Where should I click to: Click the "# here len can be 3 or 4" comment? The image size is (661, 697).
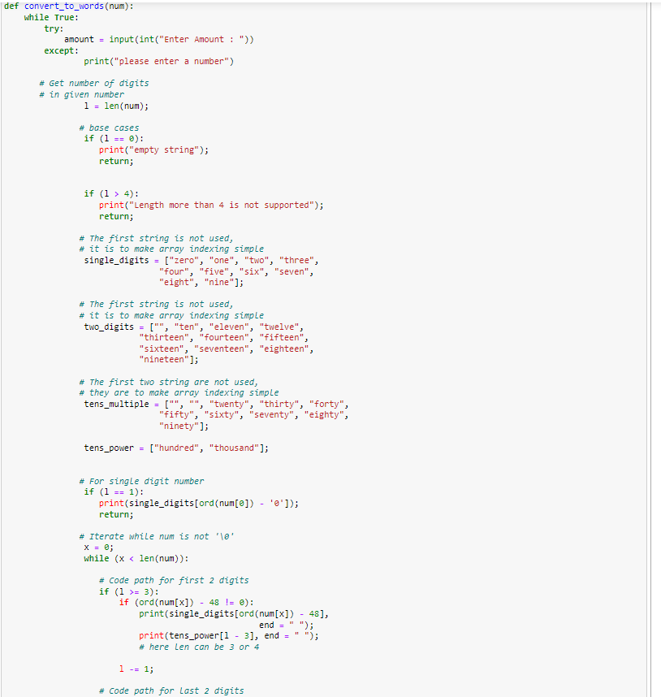[x=199, y=647]
